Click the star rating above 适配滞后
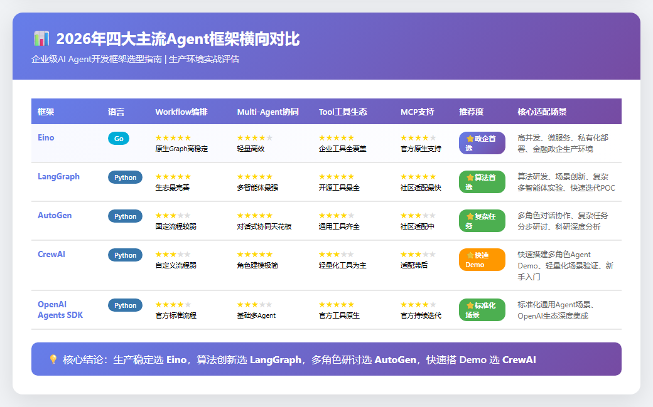 coord(419,254)
